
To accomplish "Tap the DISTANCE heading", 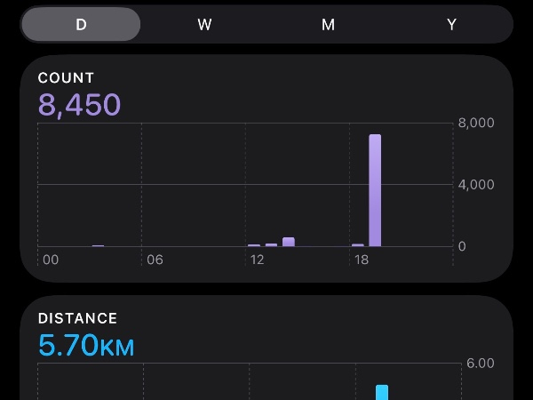I will point(77,318).
